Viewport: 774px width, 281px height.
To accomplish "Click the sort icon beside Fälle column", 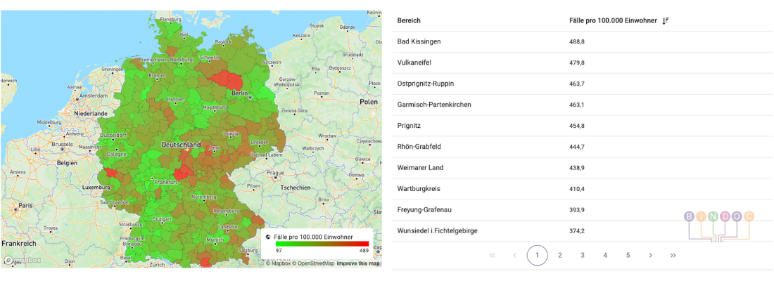I will click(666, 21).
